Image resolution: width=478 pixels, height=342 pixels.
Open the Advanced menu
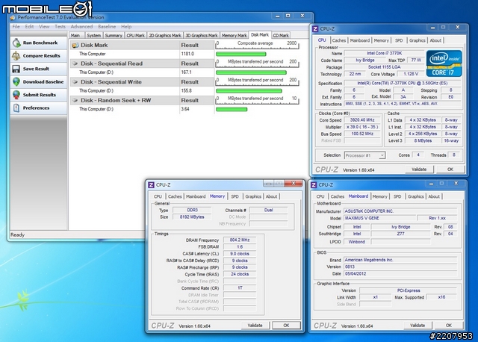[x=81, y=27]
